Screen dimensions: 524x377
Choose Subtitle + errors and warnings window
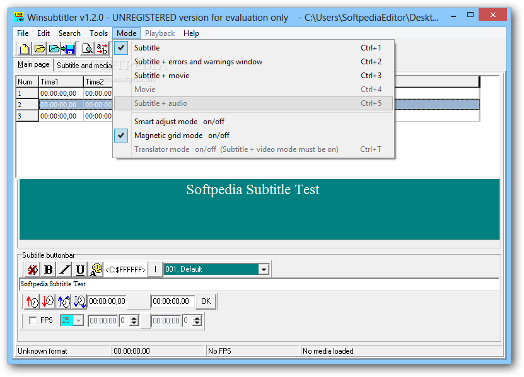[x=254, y=62]
